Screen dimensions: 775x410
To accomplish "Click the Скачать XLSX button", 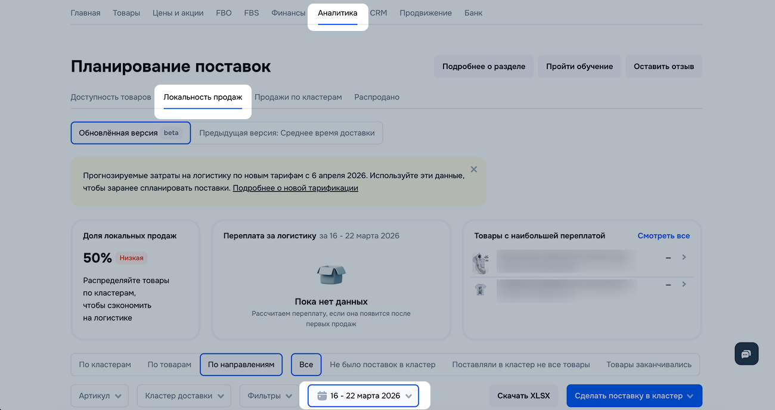I will click(523, 396).
